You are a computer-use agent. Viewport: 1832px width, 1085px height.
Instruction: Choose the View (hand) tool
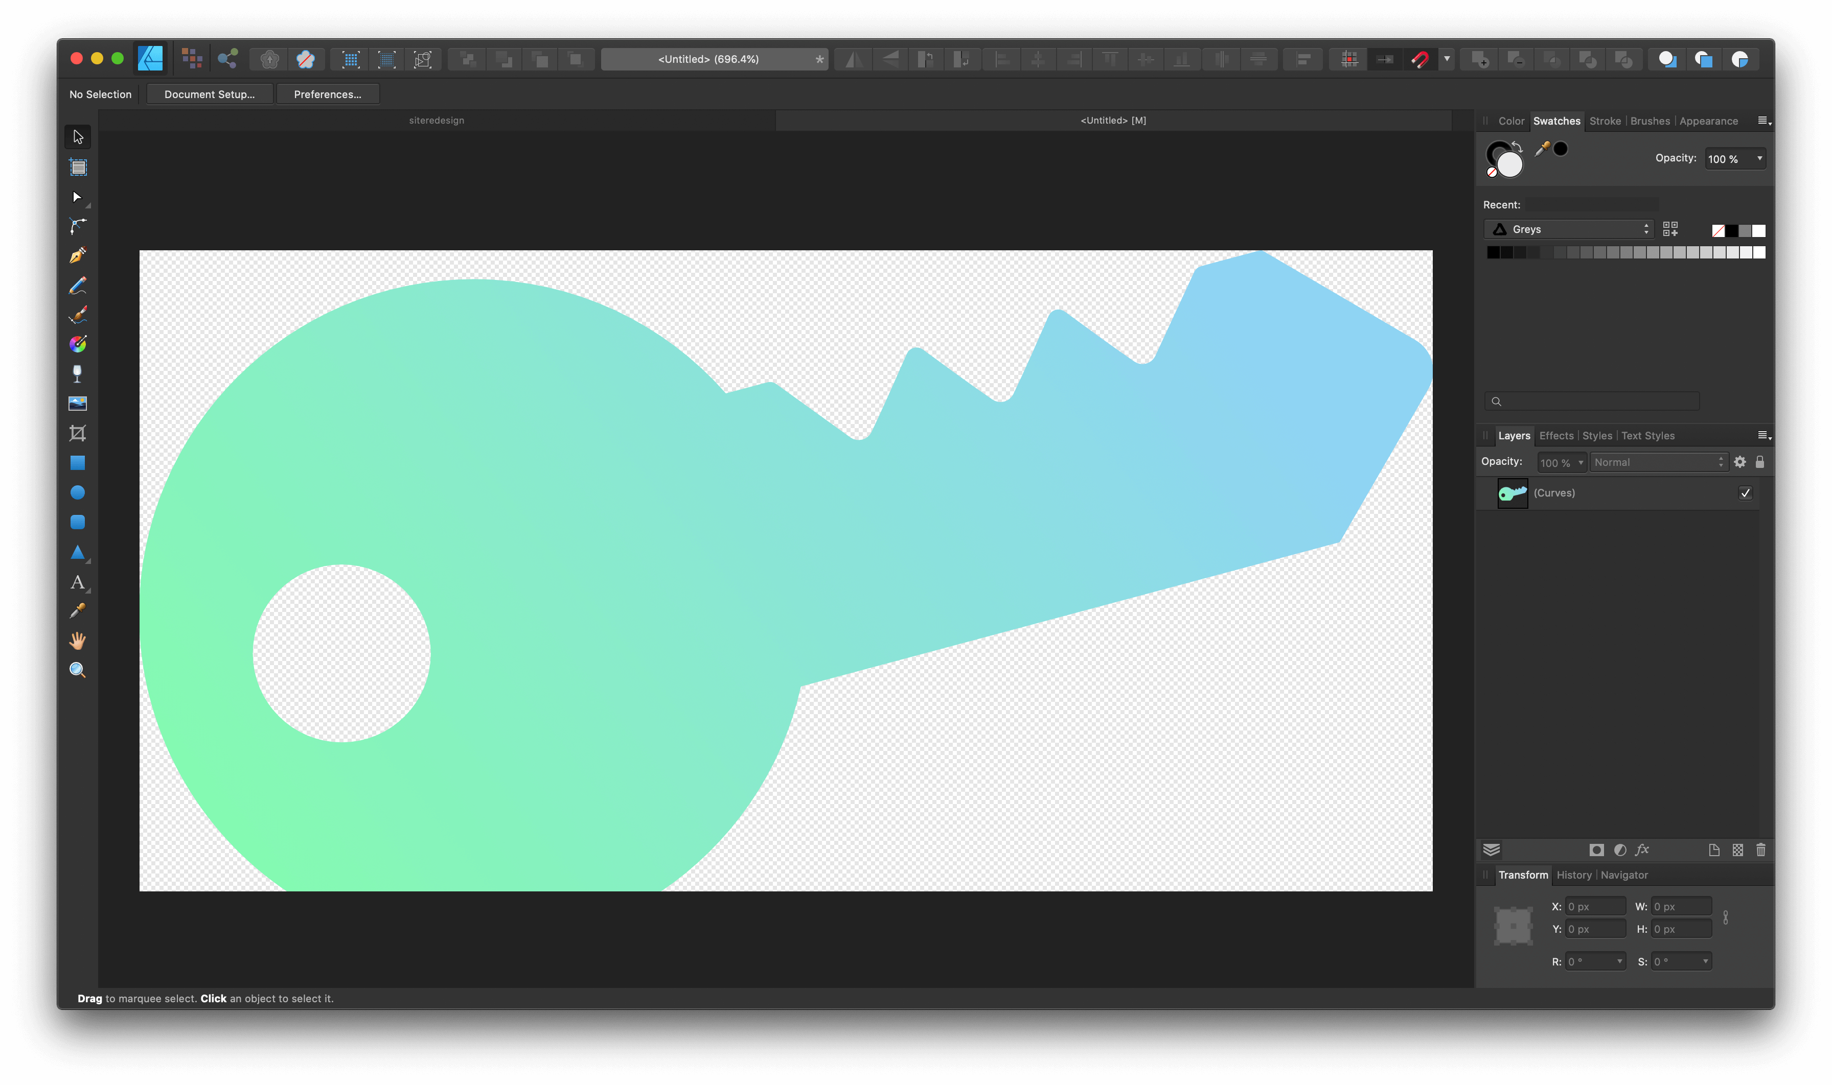click(78, 641)
